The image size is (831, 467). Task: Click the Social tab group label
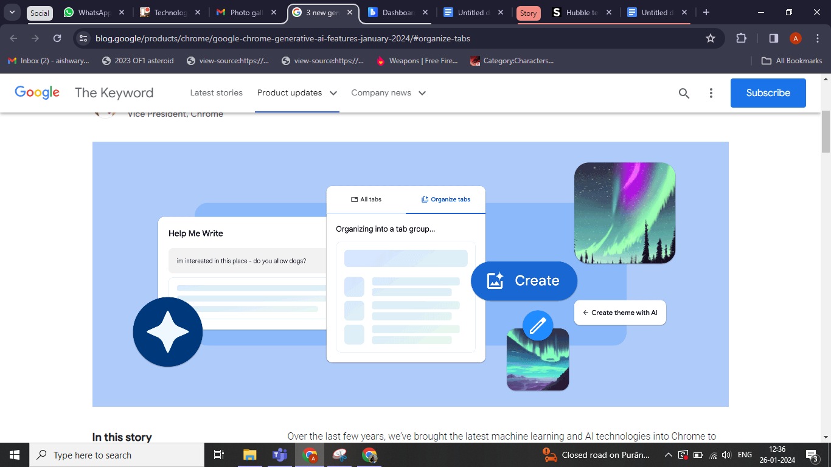coord(40,13)
